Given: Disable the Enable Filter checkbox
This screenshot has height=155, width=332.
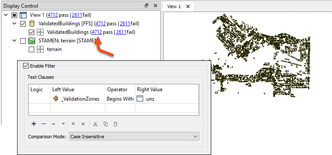Looking at the screenshot, I should coord(26,66).
